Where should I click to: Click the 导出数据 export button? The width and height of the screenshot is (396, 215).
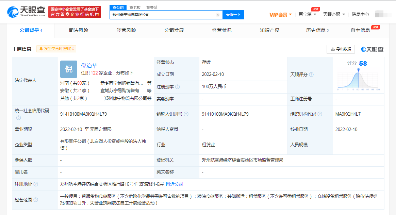(x=341, y=49)
